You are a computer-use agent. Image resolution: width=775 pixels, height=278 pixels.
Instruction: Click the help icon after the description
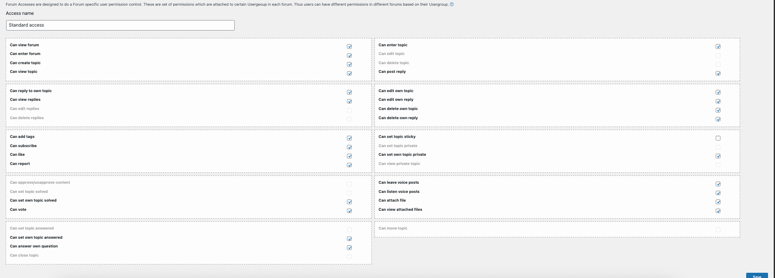[452, 4]
